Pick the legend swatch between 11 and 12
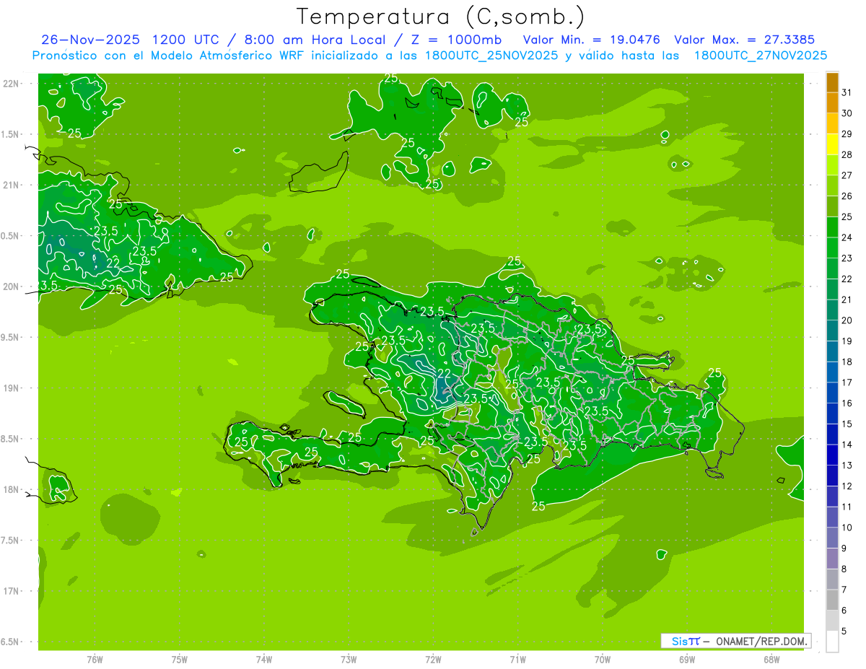The height and width of the screenshot is (669, 866). 832,497
